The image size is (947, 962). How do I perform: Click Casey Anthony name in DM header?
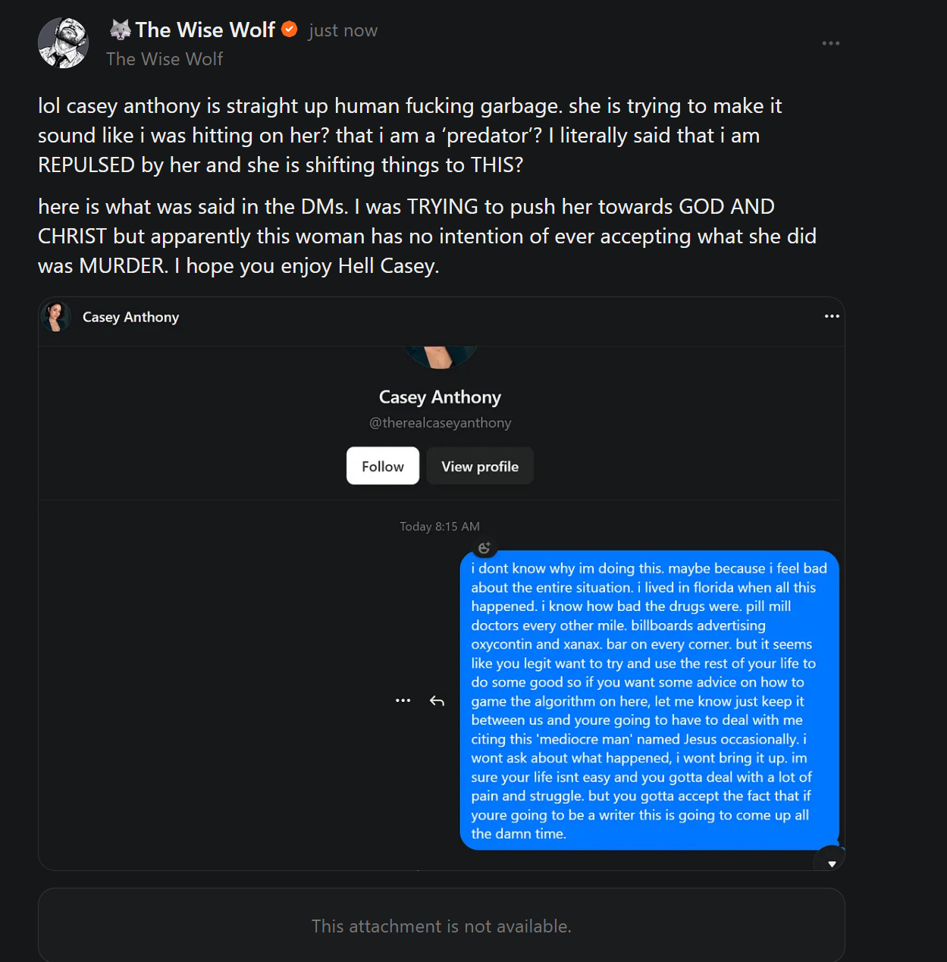click(x=130, y=317)
